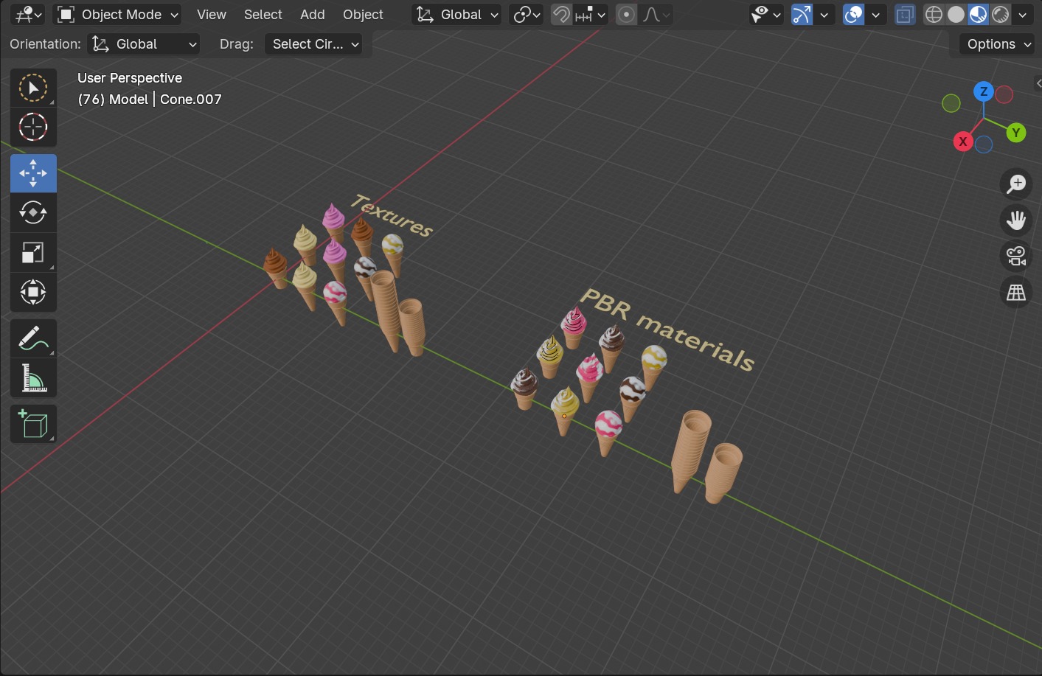The width and height of the screenshot is (1042, 676).
Task: Toggle snapping magnet icon
Action: tap(561, 15)
